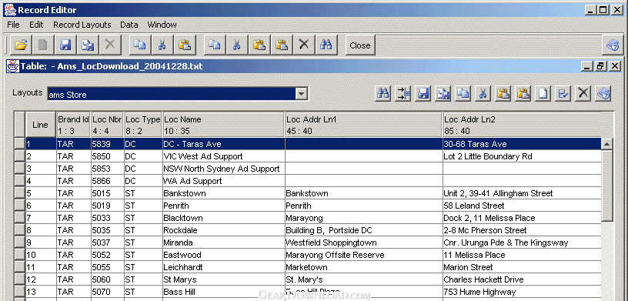
Task: Click the Record Editor app icon in the title bar
Action: coord(11,9)
